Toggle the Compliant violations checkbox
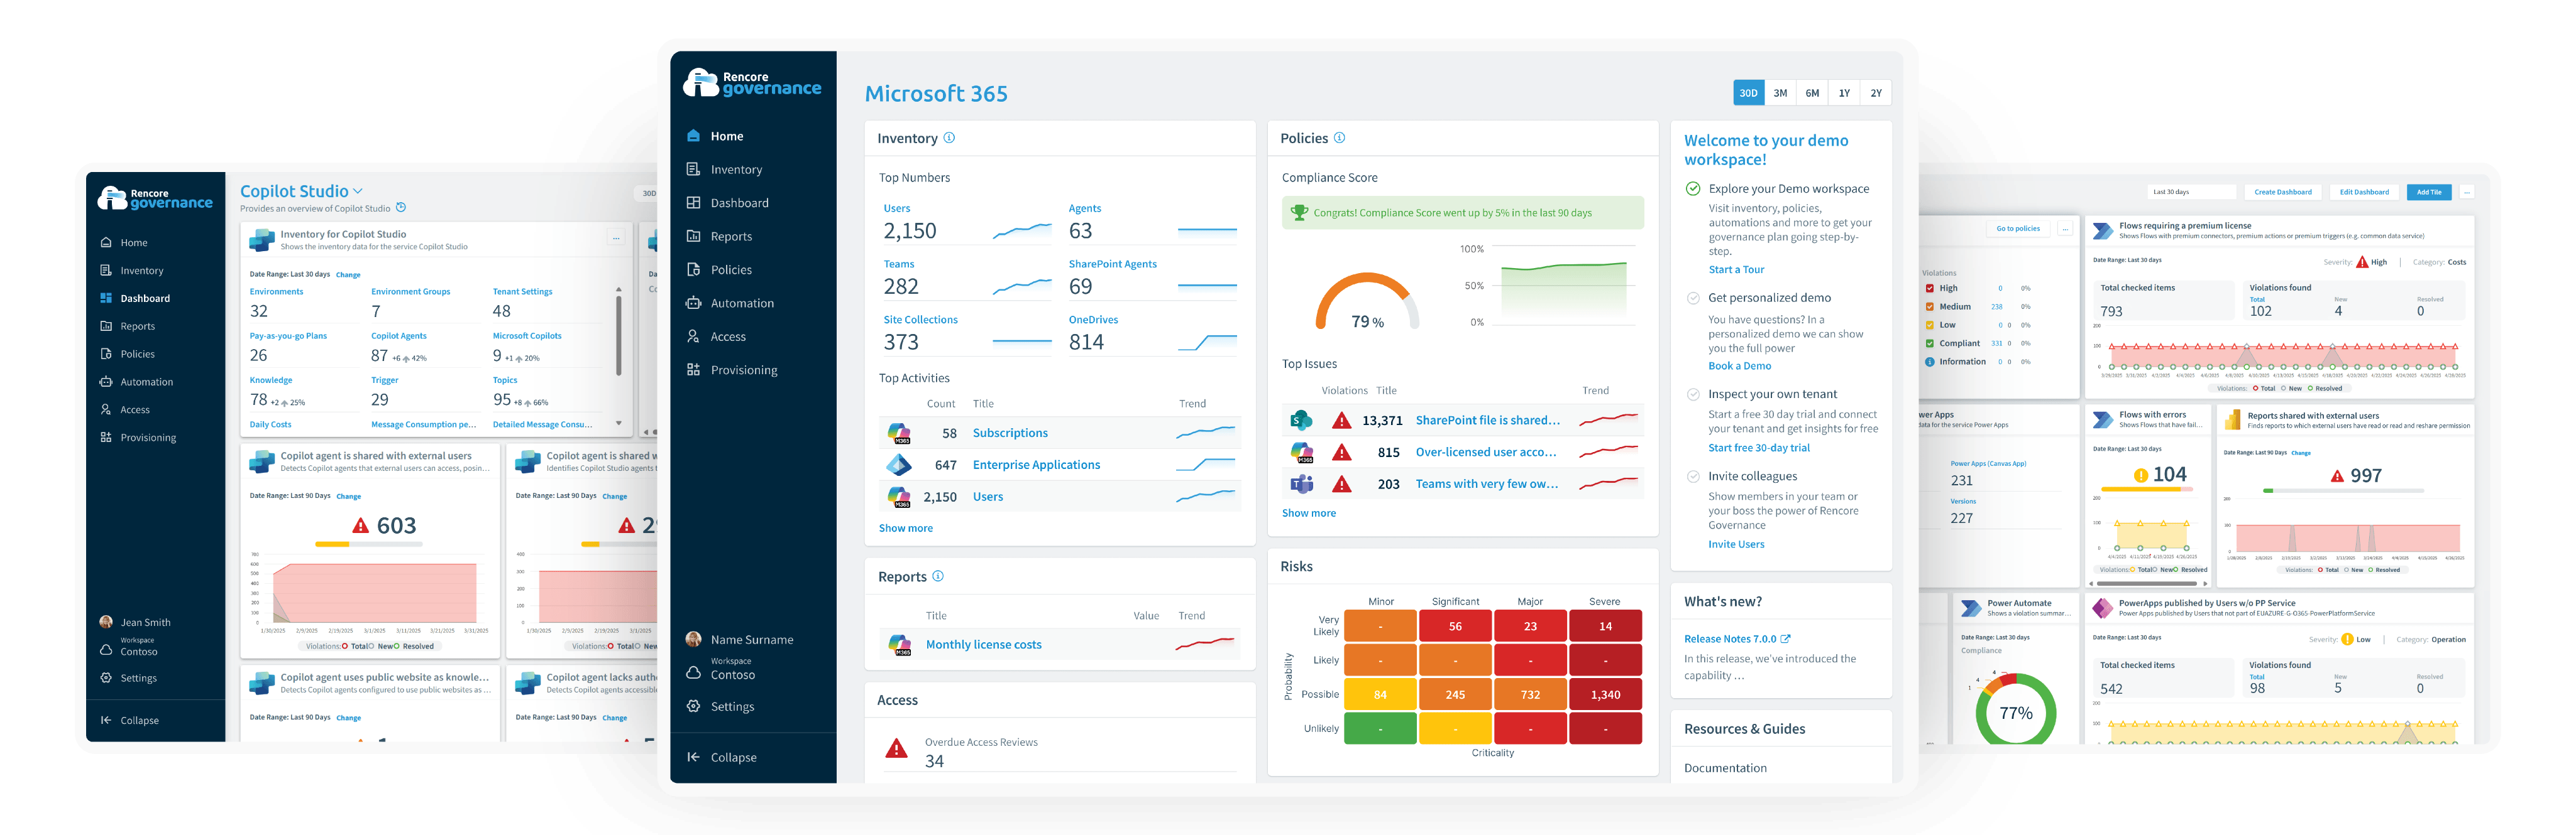The height and width of the screenshot is (835, 2576). point(1930,343)
